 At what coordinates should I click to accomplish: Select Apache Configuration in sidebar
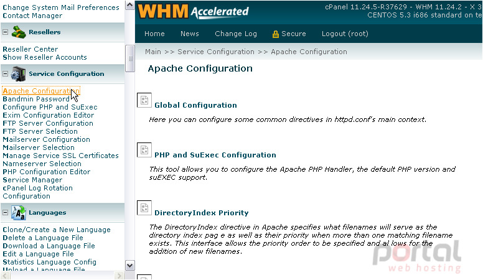point(41,91)
